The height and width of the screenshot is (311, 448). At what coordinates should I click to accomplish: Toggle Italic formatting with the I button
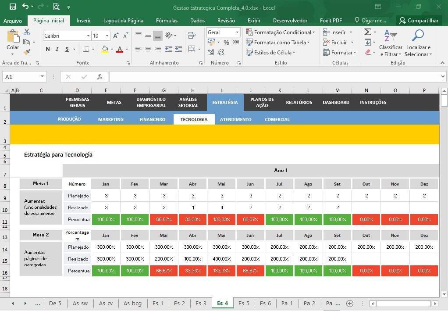57,49
